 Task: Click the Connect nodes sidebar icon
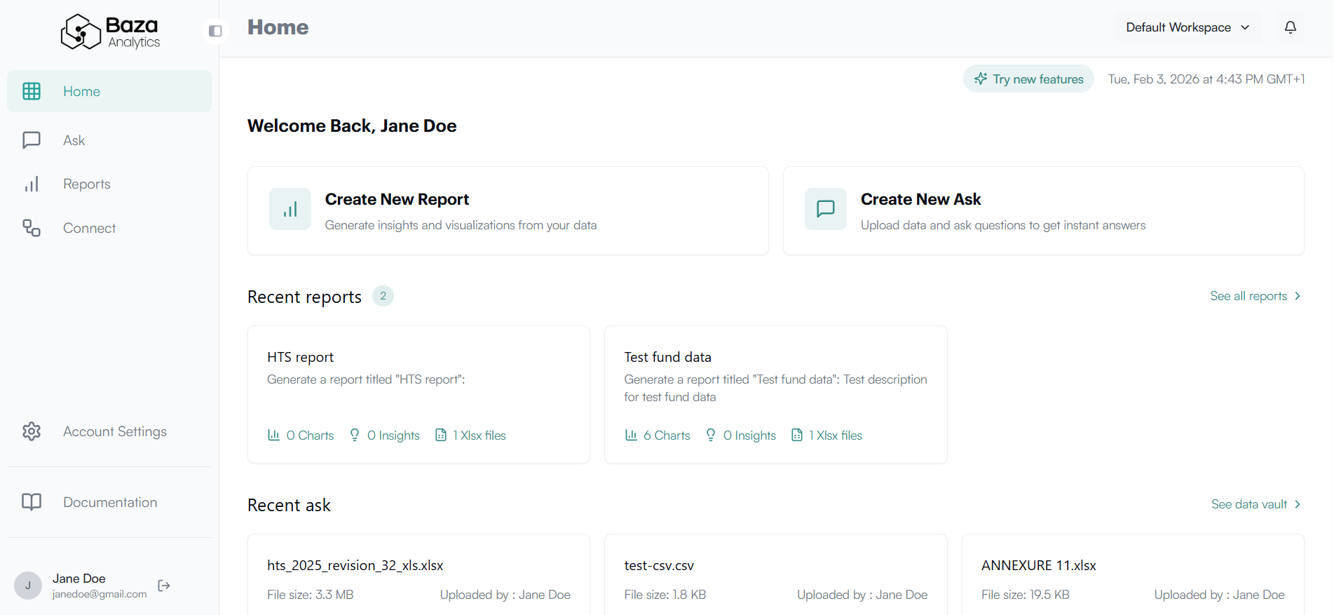32,228
